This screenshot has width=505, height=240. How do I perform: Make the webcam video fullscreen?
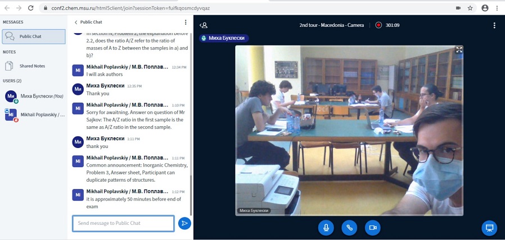(459, 50)
